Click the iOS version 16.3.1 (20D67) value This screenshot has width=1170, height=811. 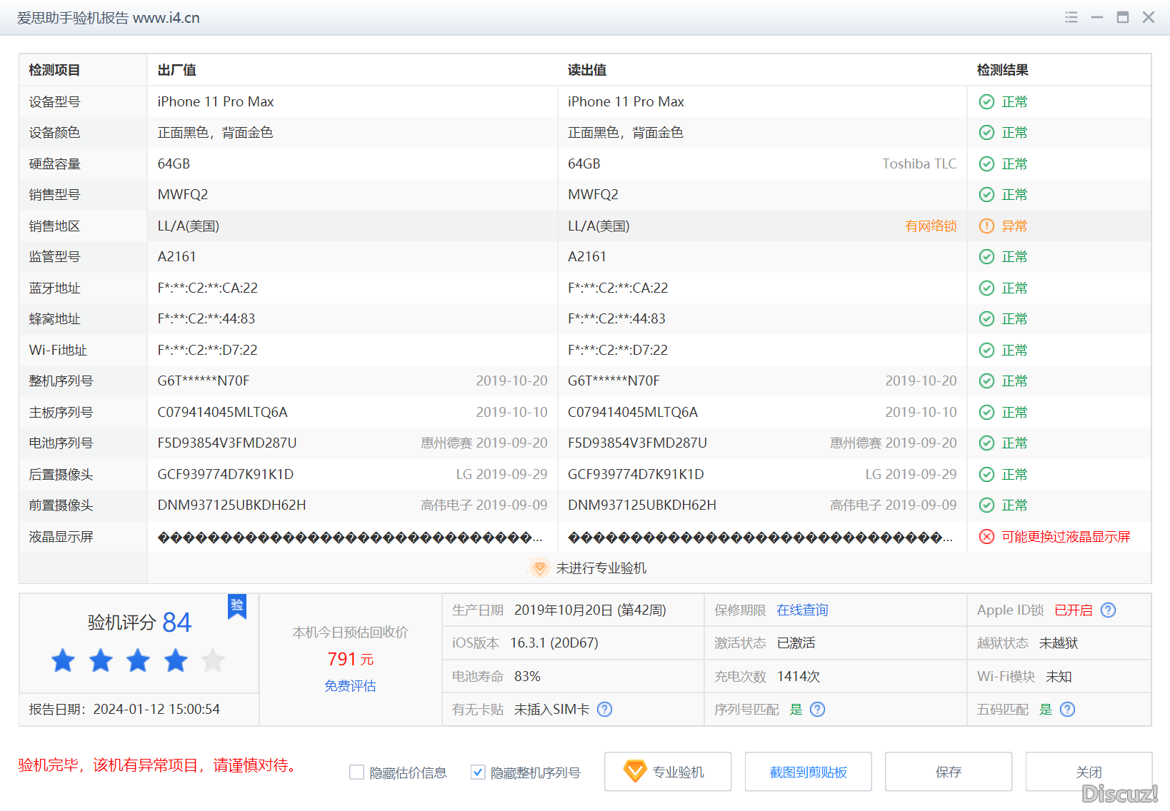click(554, 643)
